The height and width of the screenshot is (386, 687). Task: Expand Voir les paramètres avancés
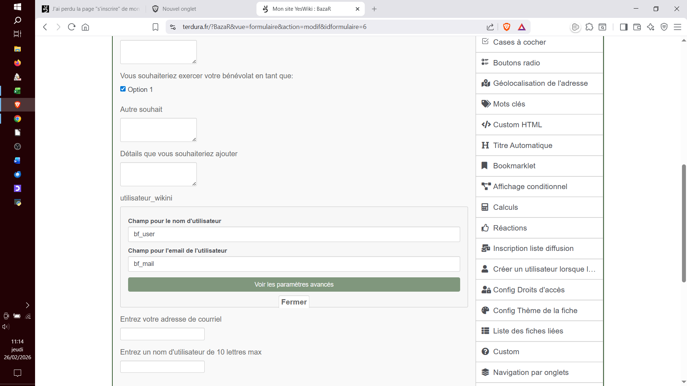coord(294,284)
